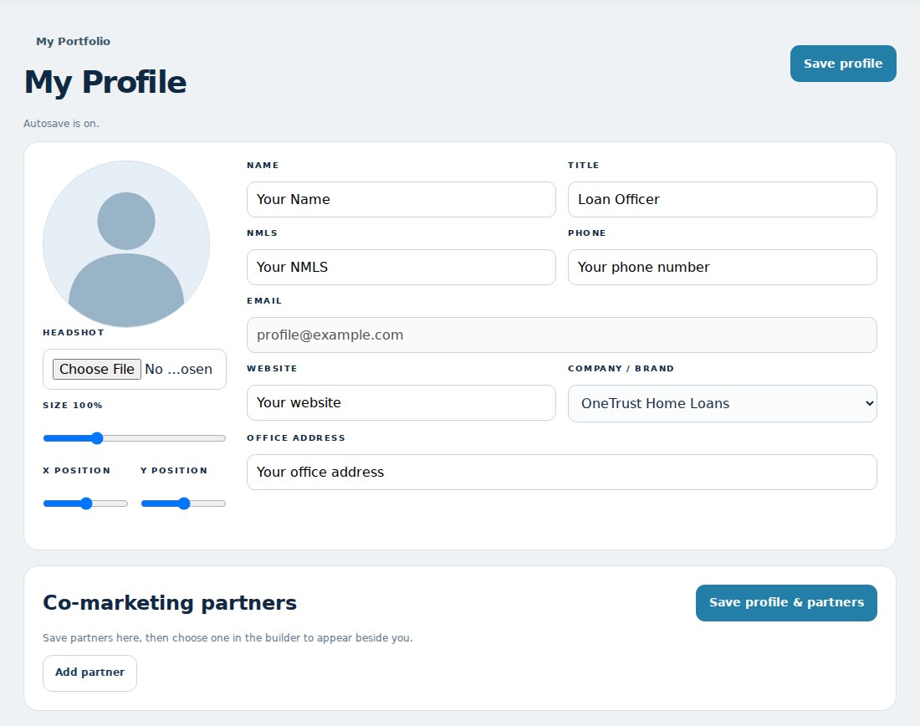This screenshot has height=726, width=920.
Task: Select the profile@example.com email field
Action: tap(561, 335)
